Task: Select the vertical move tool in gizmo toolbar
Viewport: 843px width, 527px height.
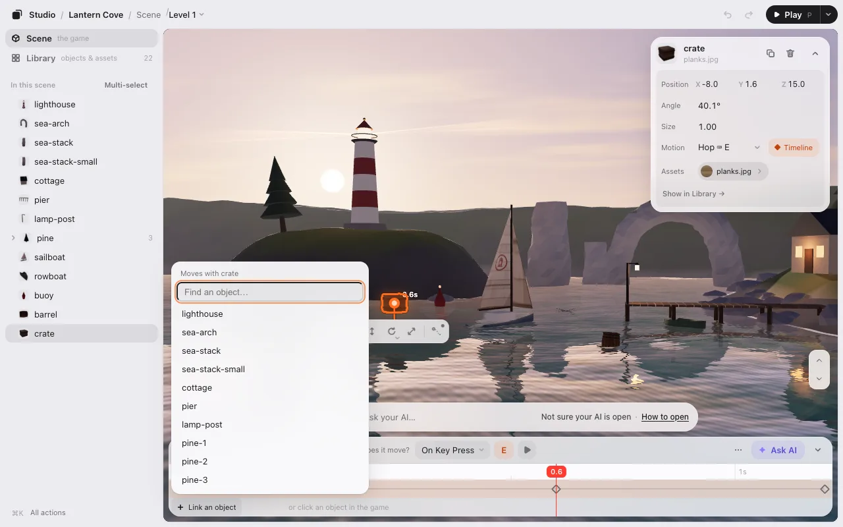Action: tap(372, 331)
